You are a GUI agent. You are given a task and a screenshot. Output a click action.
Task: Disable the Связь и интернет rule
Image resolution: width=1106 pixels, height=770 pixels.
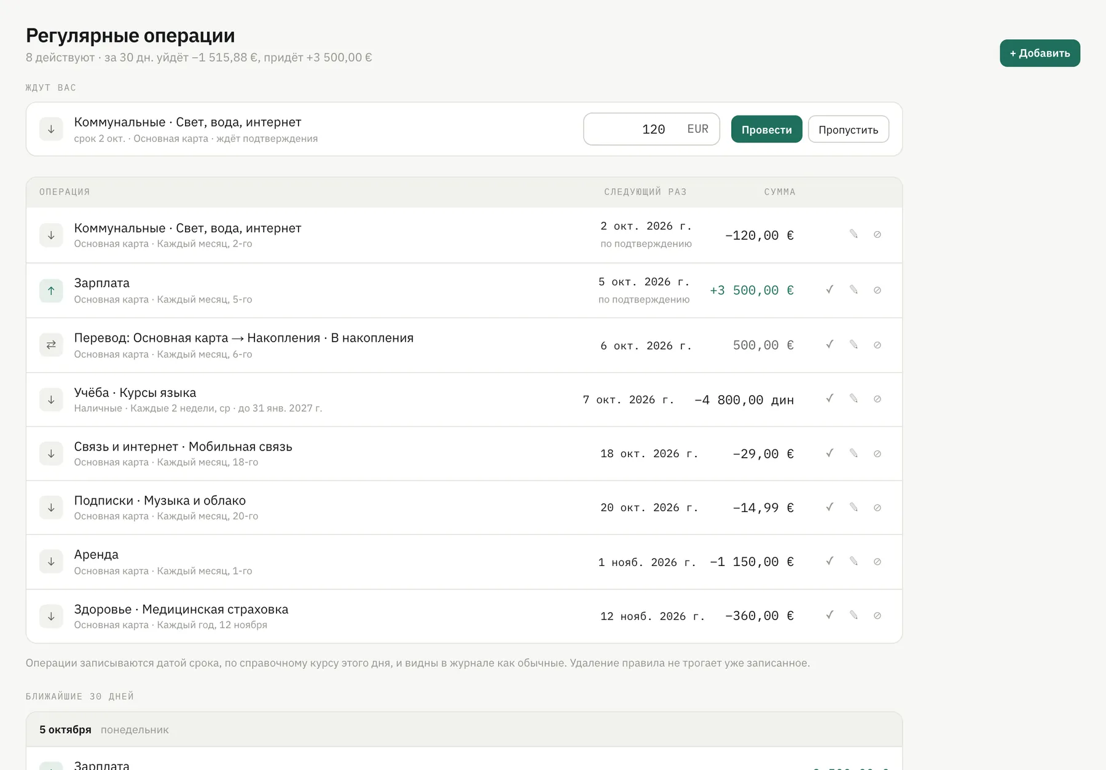pos(877,454)
